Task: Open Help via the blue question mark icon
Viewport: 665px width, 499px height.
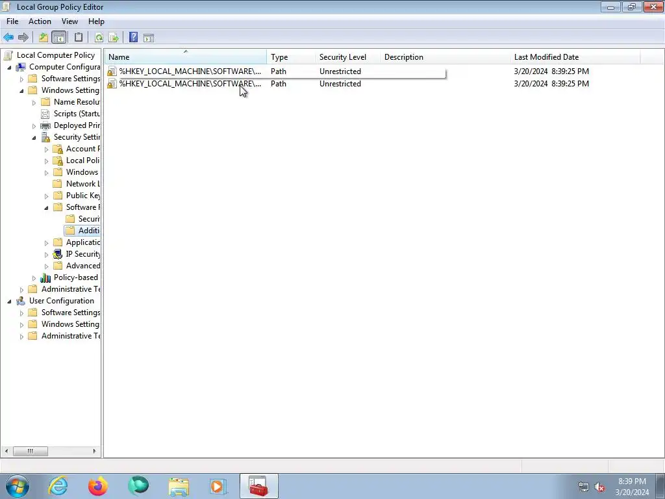Action: tap(133, 37)
